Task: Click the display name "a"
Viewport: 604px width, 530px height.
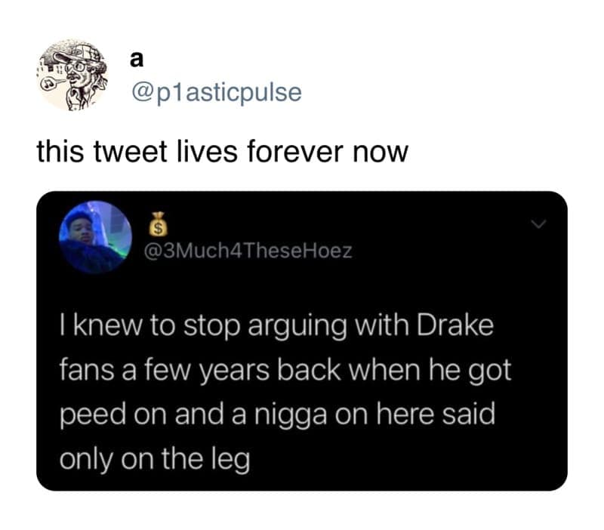Action: click(x=137, y=60)
